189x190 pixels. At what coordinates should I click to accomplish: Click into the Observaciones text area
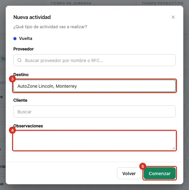click(94, 141)
